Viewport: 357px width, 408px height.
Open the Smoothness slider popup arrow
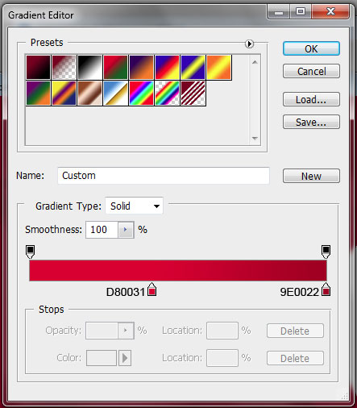click(126, 230)
